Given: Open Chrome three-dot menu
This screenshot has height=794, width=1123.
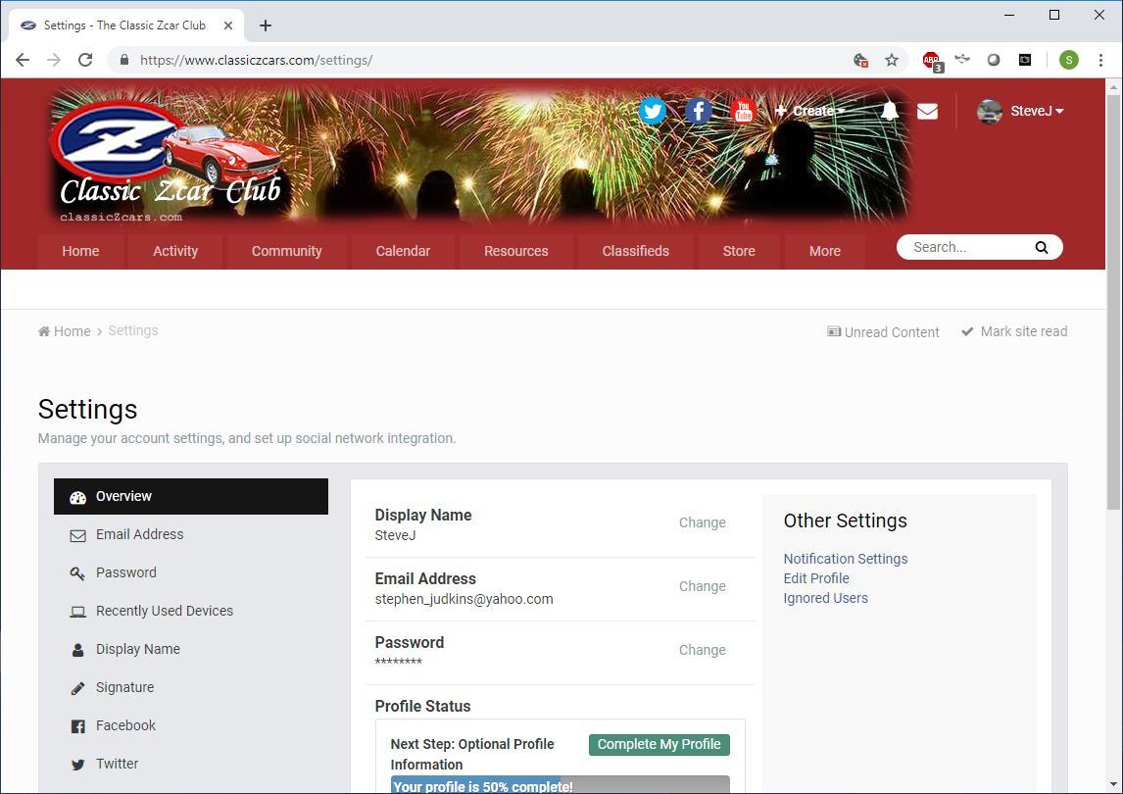Looking at the screenshot, I should [1100, 60].
